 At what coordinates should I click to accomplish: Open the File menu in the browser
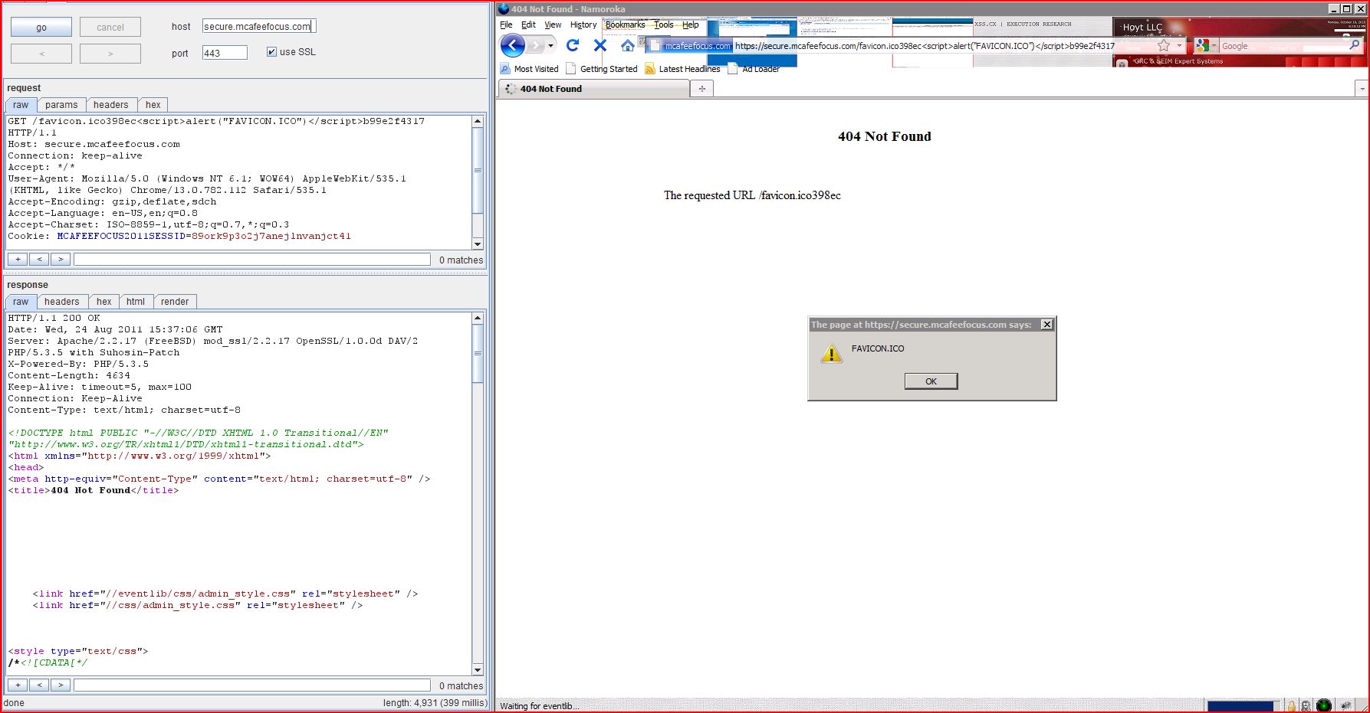tap(506, 25)
